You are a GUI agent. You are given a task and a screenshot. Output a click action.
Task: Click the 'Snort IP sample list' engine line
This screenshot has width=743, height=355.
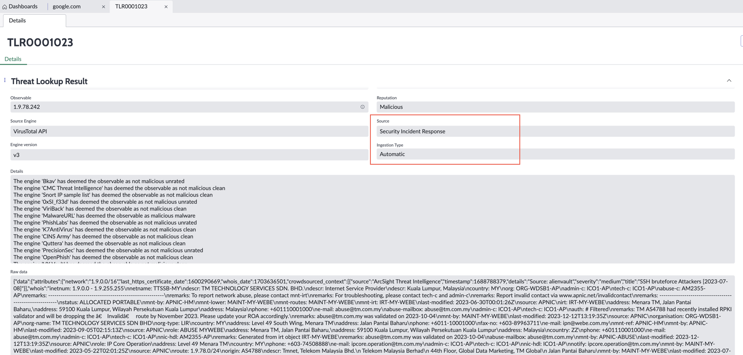[113, 195]
